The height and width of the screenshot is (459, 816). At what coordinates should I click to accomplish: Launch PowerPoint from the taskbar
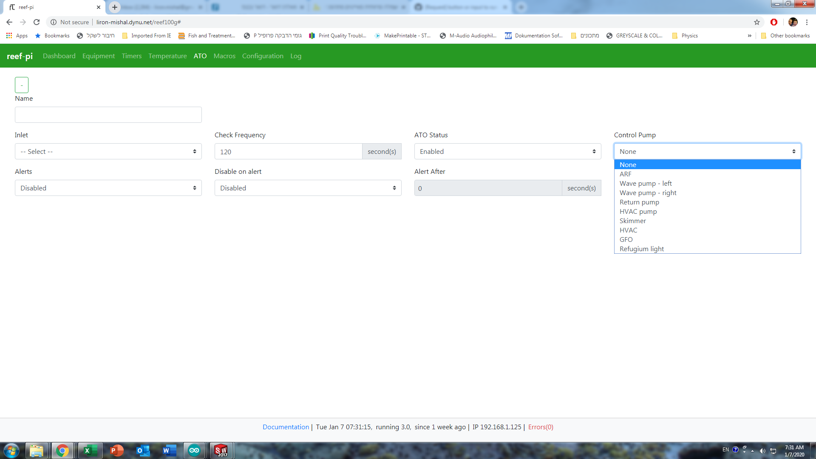tap(116, 450)
